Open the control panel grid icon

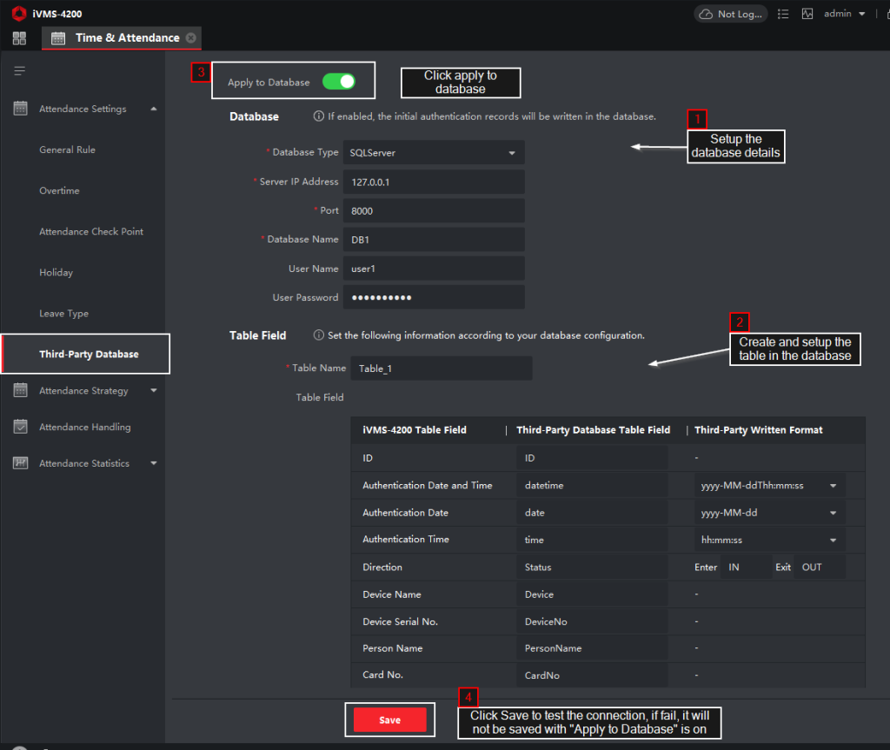pos(19,38)
